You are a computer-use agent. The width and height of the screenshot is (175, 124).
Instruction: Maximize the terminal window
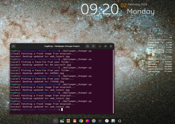[105, 46]
